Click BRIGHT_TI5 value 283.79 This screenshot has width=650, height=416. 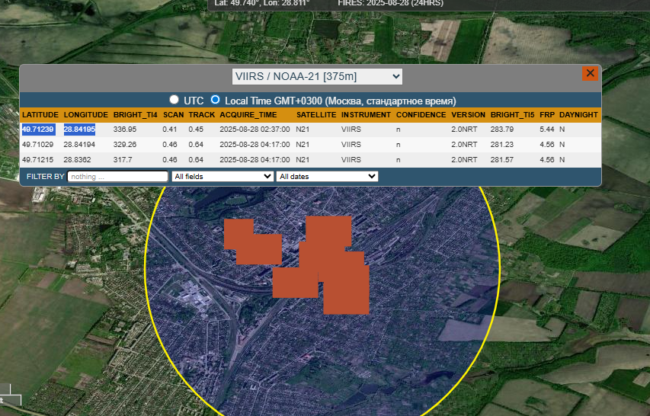502,130
